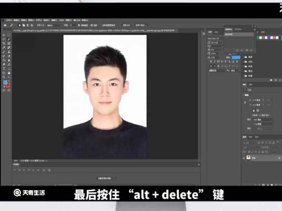Expand the first swatch folder group
282x211 pixels.
(243, 57)
